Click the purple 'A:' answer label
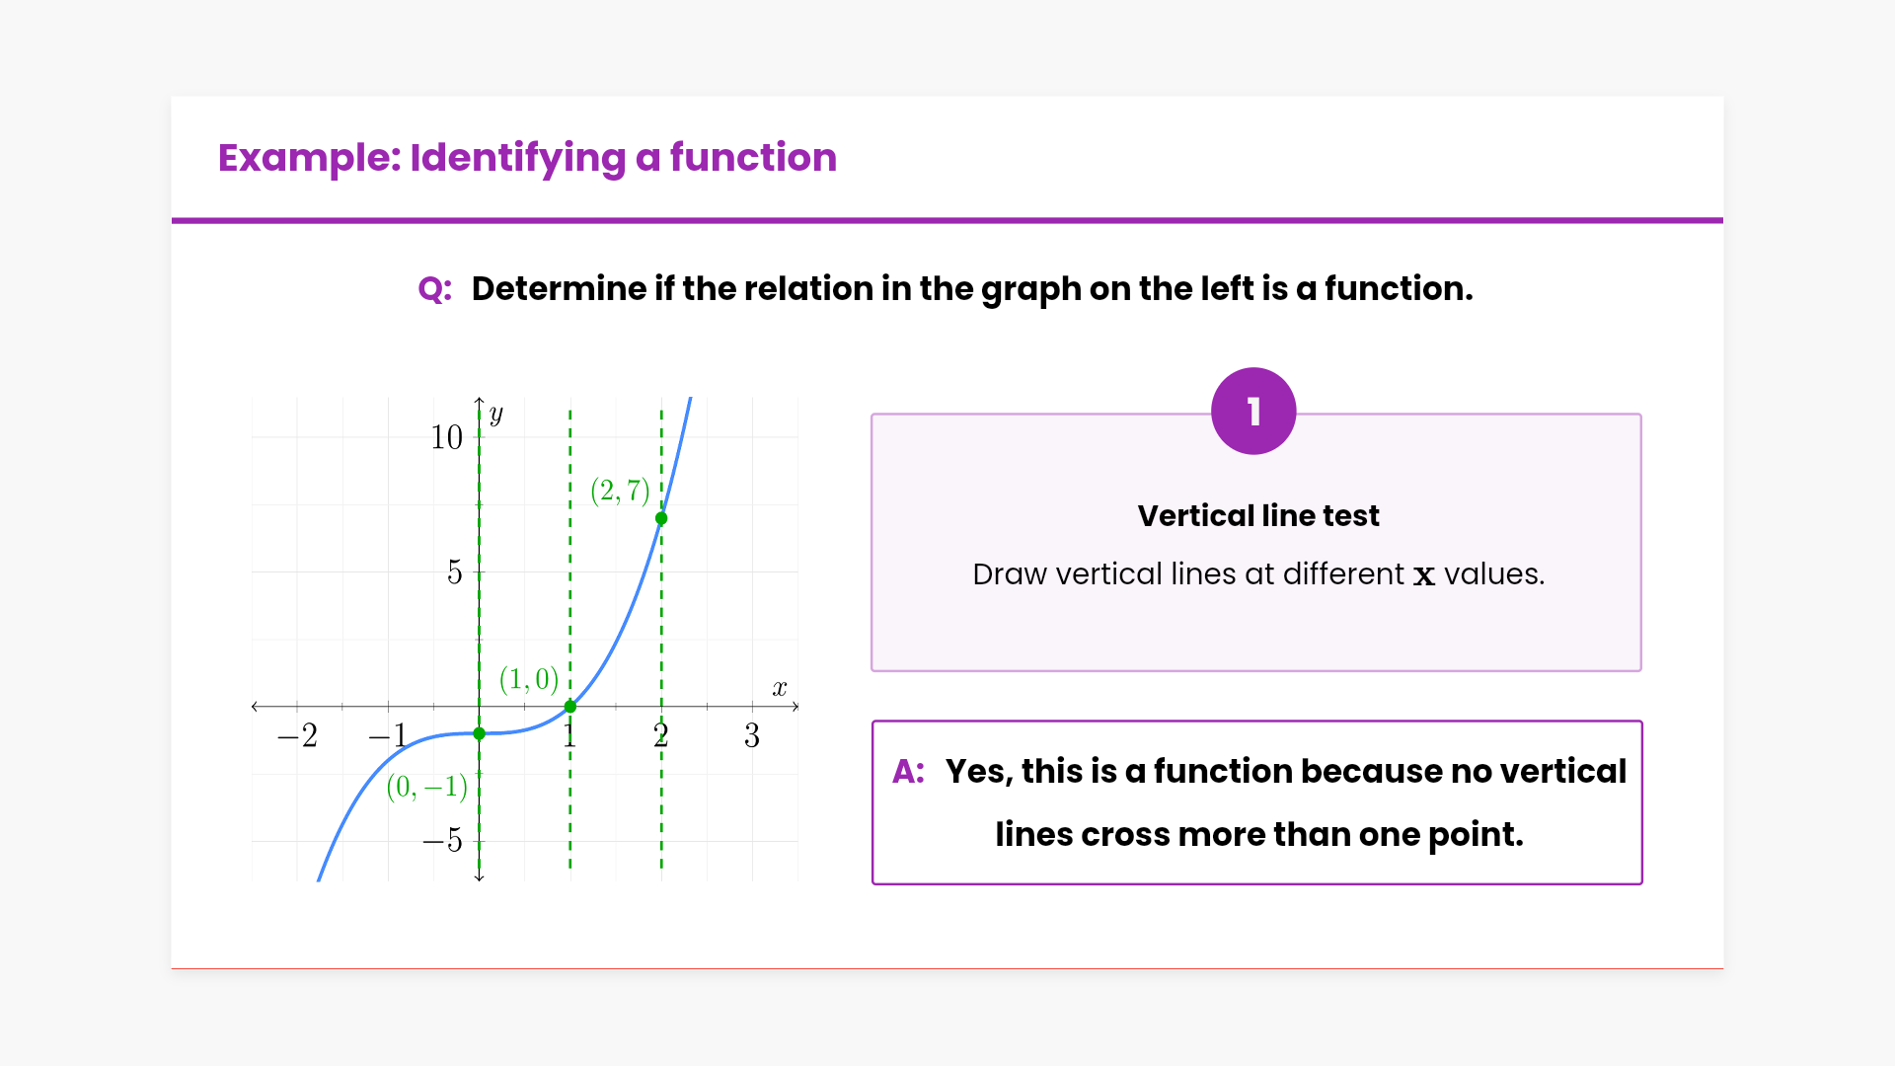Image resolution: width=1895 pixels, height=1066 pixels. coord(908,771)
